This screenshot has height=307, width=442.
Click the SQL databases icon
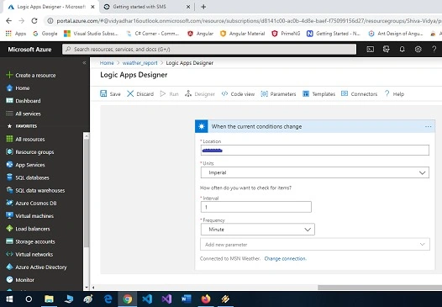click(x=9, y=177)
